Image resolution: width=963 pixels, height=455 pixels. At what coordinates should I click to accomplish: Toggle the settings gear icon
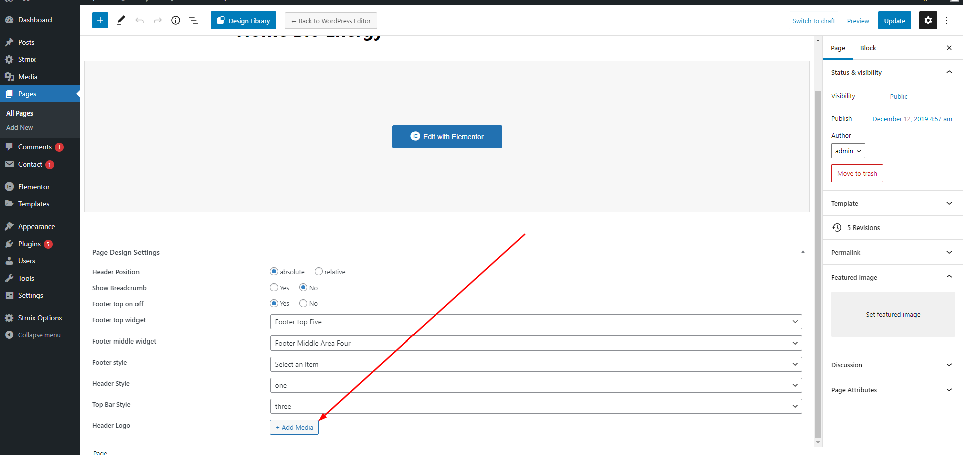pos(928,20)
